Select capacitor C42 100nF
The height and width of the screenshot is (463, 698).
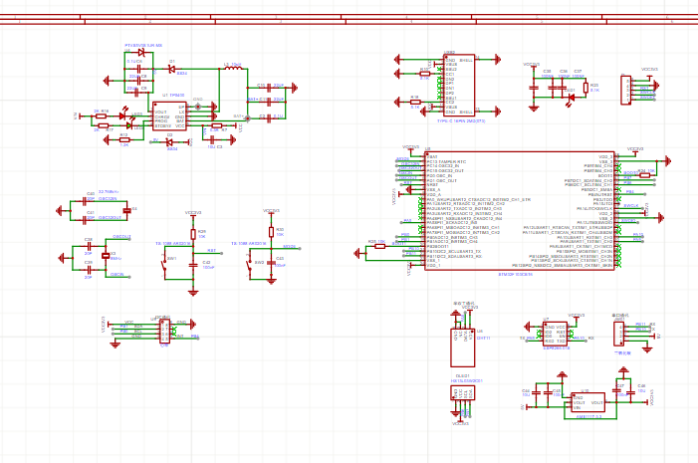coord(194,263)
